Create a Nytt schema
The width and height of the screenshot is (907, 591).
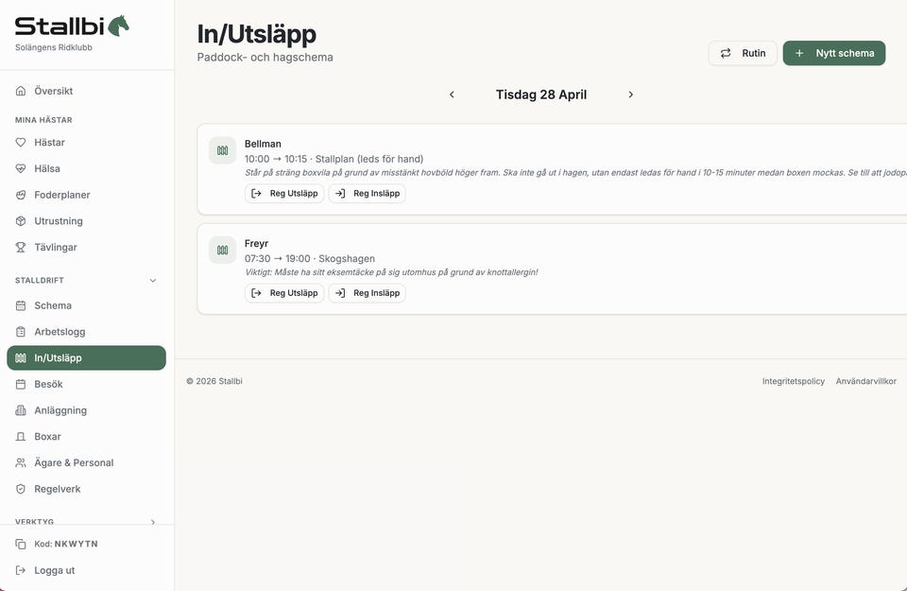pos(834,53)
